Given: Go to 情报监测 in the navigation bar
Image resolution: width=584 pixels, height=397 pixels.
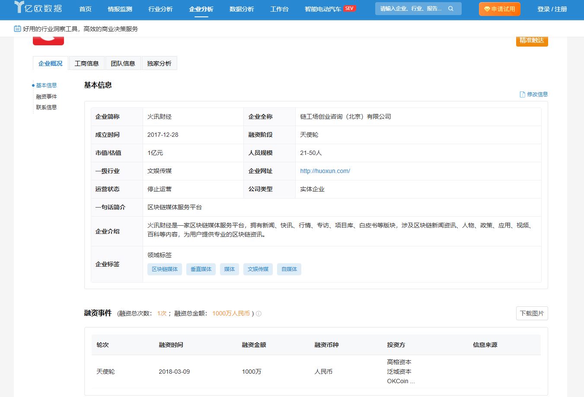Looking at the screenshot, I should 120,9.
